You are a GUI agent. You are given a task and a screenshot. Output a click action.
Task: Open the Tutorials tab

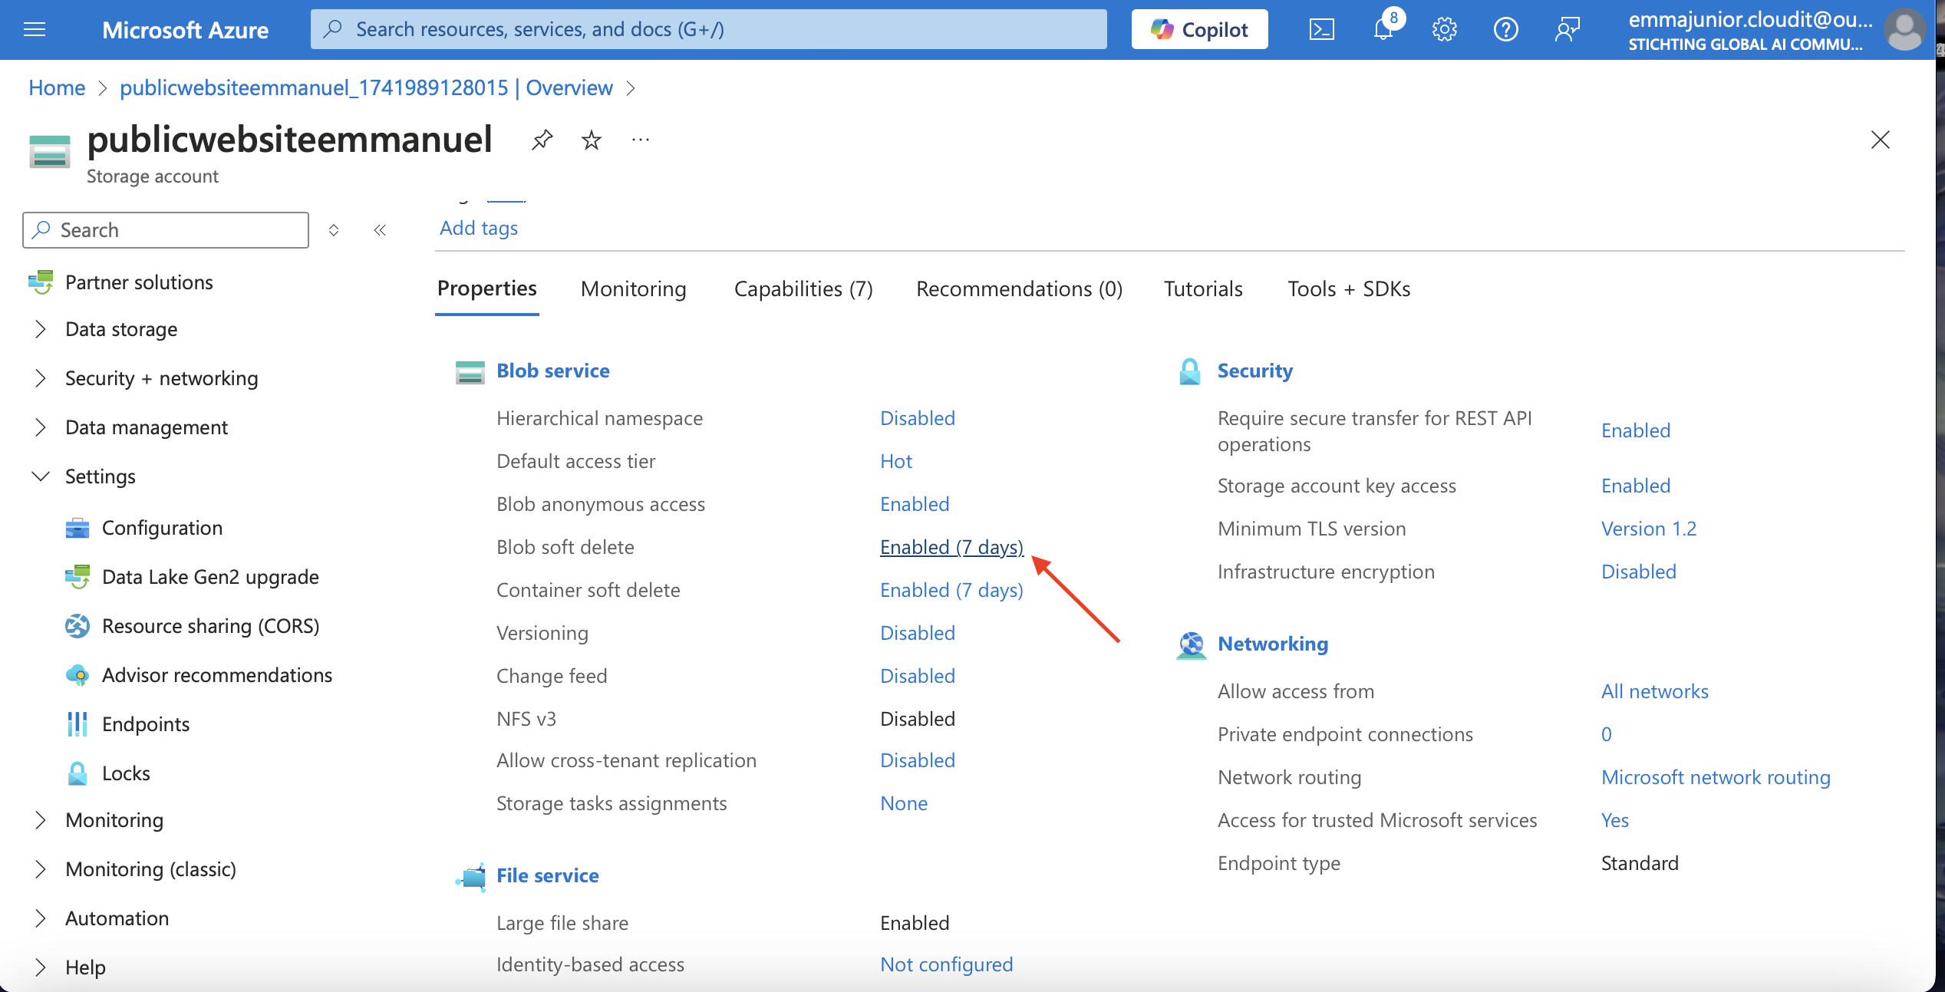click(1203, 289)
